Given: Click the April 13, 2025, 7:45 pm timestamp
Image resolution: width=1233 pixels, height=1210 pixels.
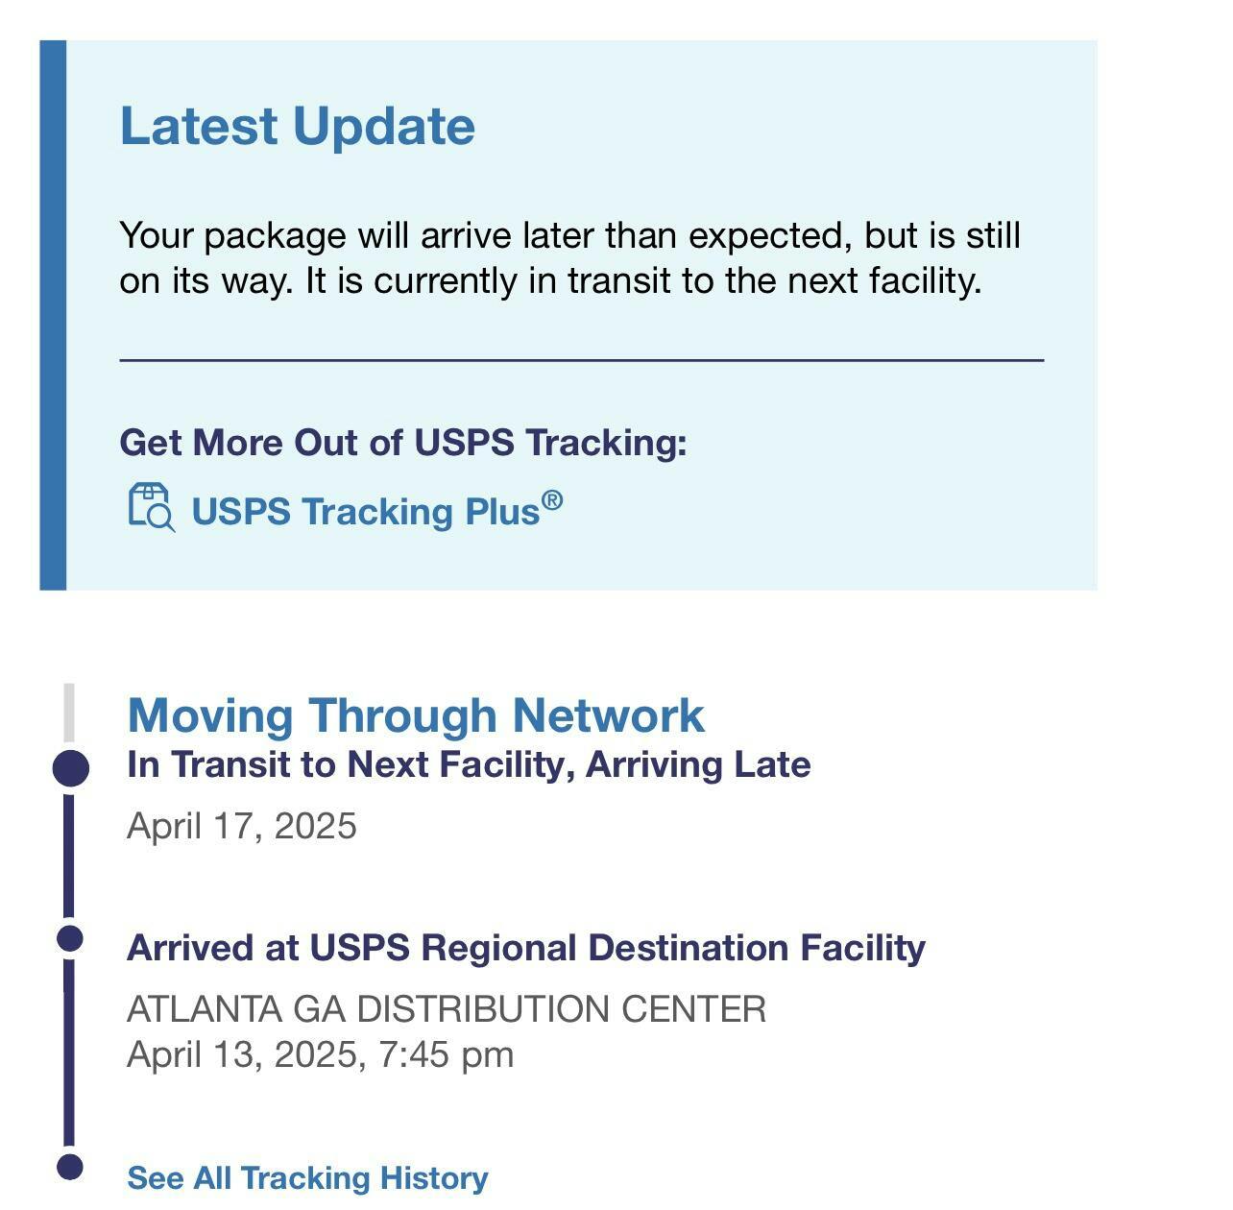Looking at the screenshot, I should (321, 1054).
